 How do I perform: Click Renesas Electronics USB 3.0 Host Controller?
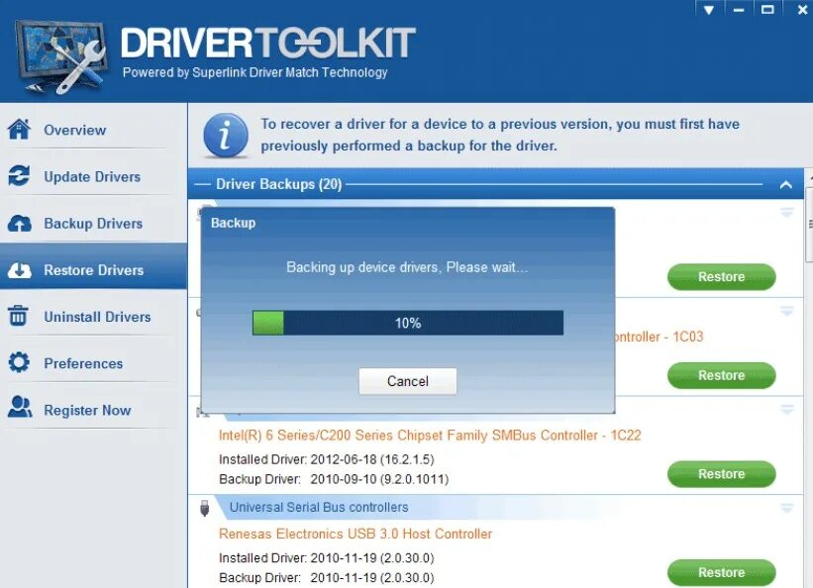point(356,534)
